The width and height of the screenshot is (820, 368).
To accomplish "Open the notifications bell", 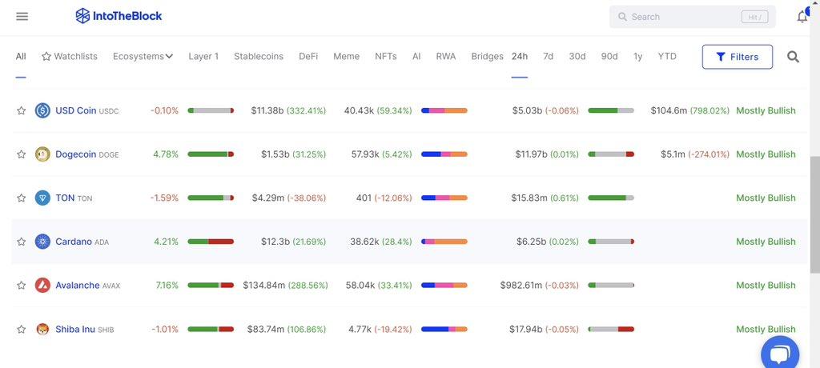I will (x=802, y=17).
